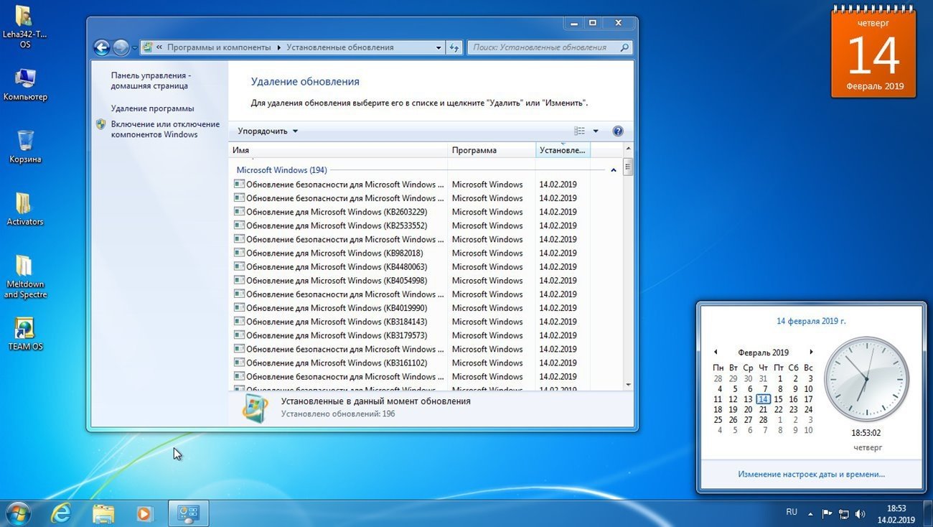933x527 pixels.
Task: Select the Activators desktop folder
Action: pyautogui.click(x=25, y=209)
